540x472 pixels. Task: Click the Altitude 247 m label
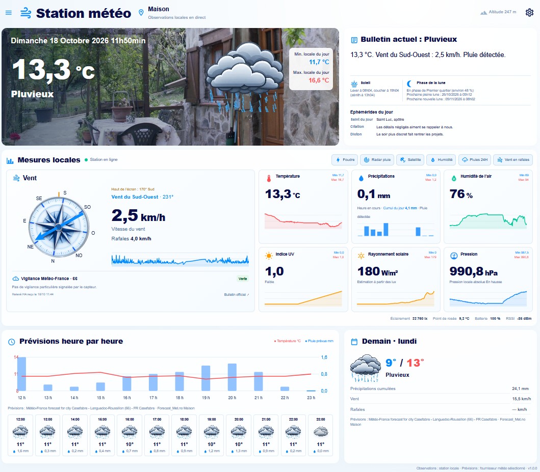502,12
